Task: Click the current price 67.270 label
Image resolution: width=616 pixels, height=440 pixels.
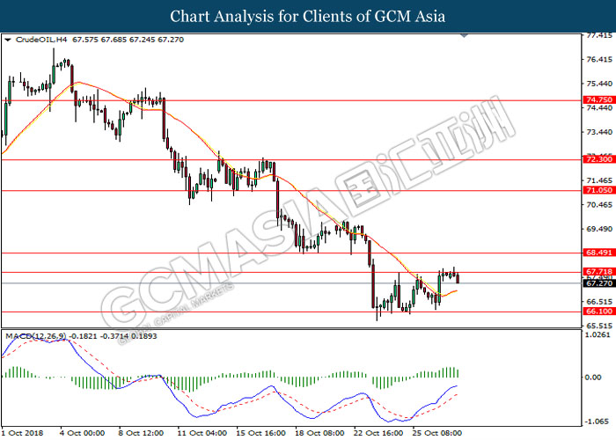Action: coord(599,283)
